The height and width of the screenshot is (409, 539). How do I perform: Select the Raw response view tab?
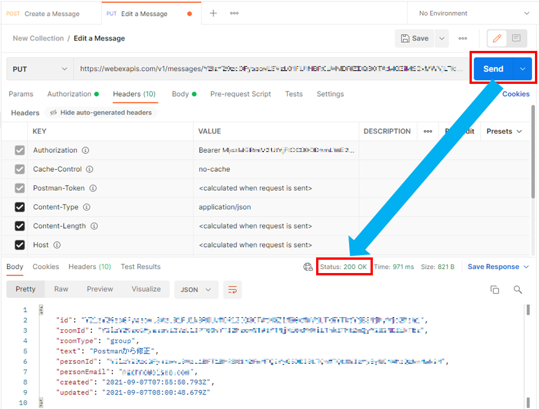[61, 289]
